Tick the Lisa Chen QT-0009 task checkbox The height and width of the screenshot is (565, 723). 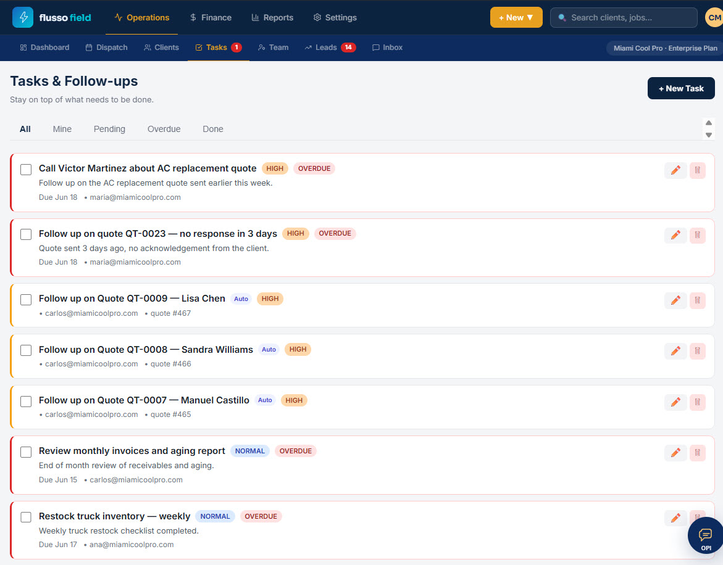click(x=26, y=300)
